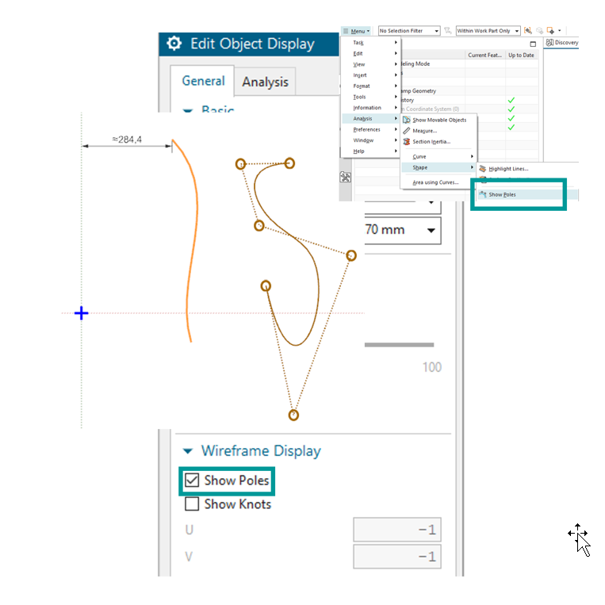605x605 pixels.
Task: Click the Show Poles icon in Shape submenu
Action: pos(482,194)
